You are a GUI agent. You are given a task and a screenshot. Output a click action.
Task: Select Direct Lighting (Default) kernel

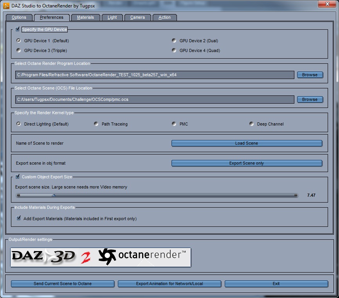(x=18, y=124)
